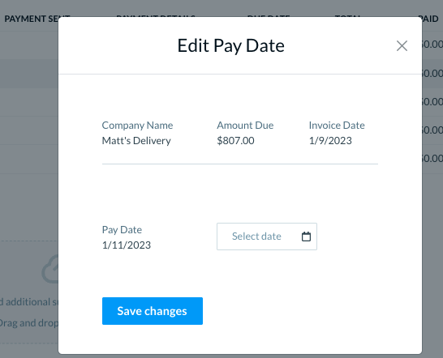
Task: Click the Invoice Date label
Action: (337, 126)
